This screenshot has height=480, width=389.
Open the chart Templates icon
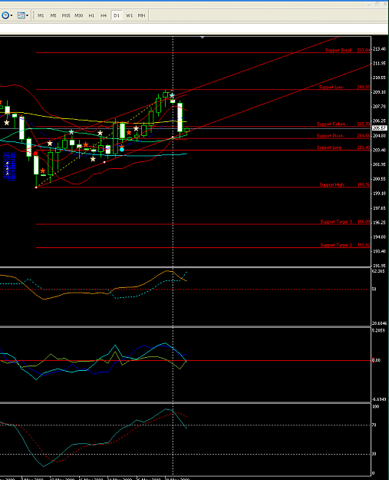[x=21, y=15]
